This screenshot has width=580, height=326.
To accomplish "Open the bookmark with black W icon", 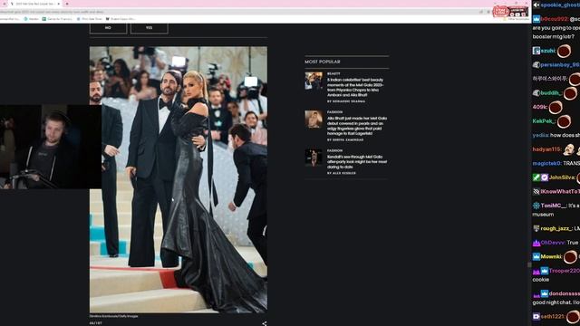I will point(121,19).
